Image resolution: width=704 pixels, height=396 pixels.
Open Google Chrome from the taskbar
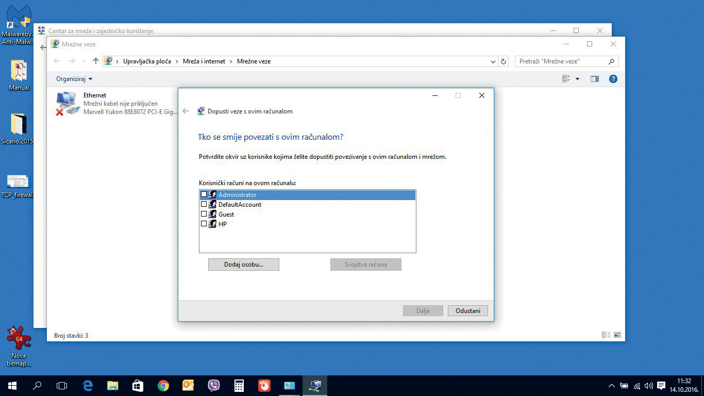click(163, 386)
